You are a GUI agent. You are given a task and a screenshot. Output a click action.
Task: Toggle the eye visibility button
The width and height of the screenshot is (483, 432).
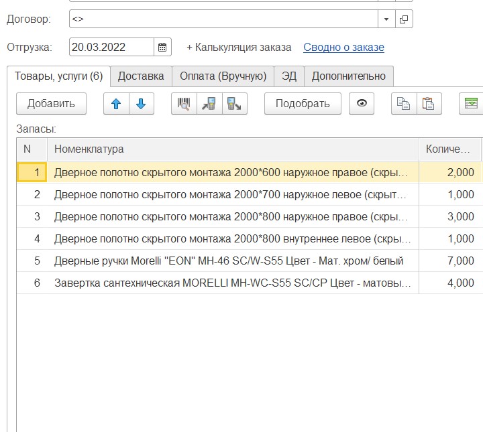[x=362, y=104]
